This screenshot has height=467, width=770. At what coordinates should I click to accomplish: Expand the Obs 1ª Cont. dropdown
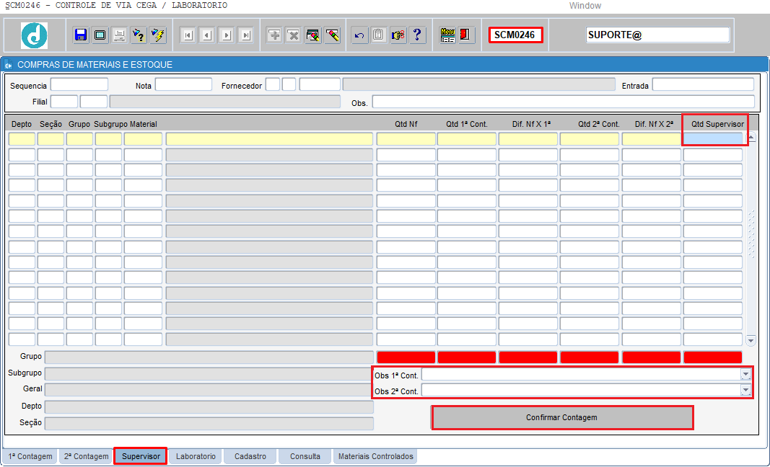746,375
